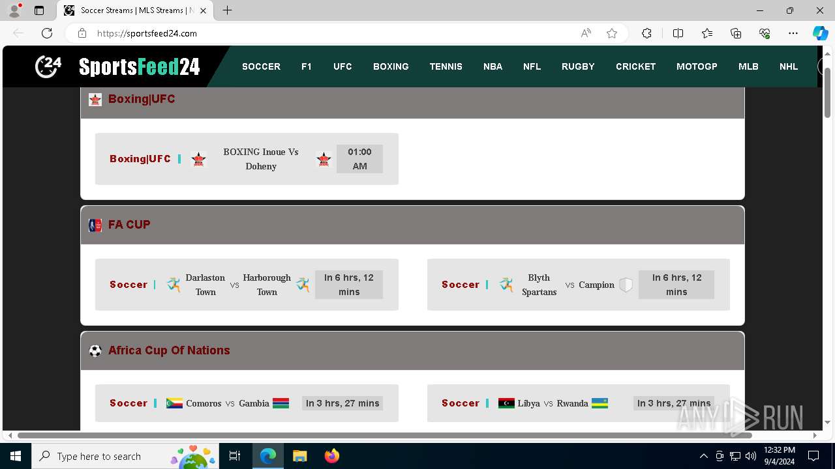Image resolution: width=835 pixels, height=469 pixels.
Task: Open Darlaston Town vs Harborough Town match
Action: tap(247, 285)
